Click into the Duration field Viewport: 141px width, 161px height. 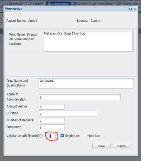(x=68, y=113)
